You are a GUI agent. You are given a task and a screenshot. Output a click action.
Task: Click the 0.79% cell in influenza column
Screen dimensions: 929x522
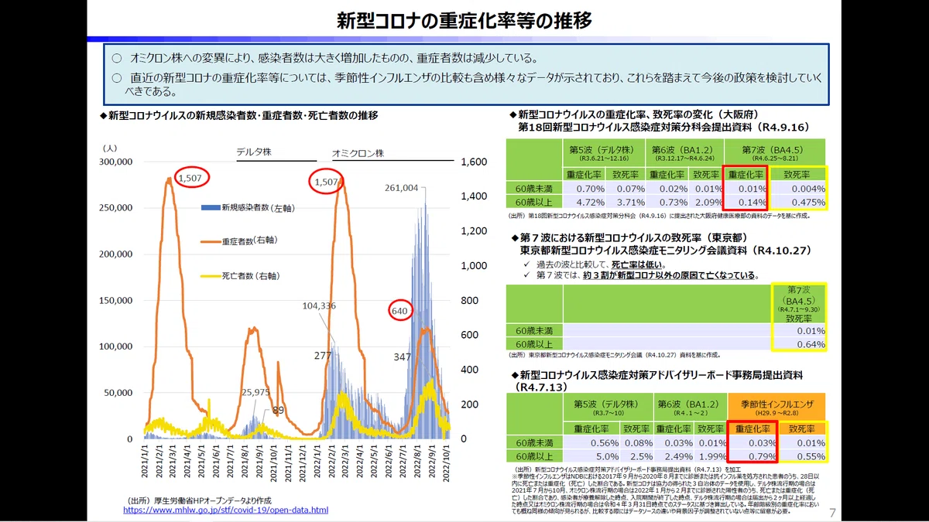coord(752,456)
